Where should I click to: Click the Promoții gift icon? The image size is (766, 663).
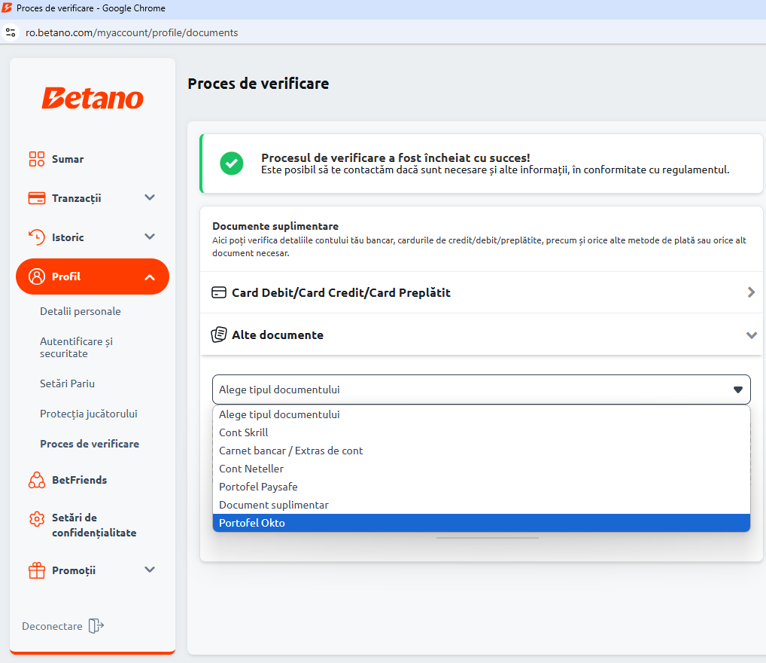(x=37, y=570)
